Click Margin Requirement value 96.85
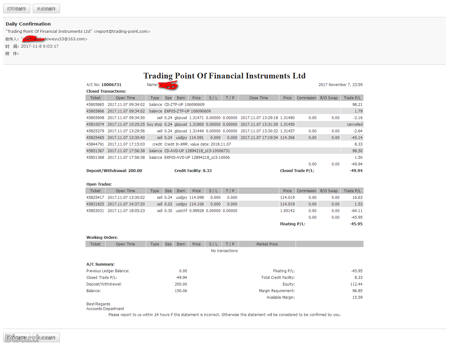Screen dimensions: 449x346 click(x=357, y=291)
